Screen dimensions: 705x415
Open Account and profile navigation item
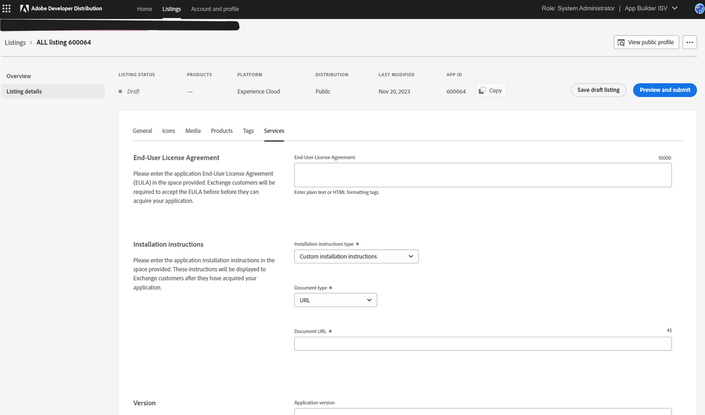pos(215,9)
